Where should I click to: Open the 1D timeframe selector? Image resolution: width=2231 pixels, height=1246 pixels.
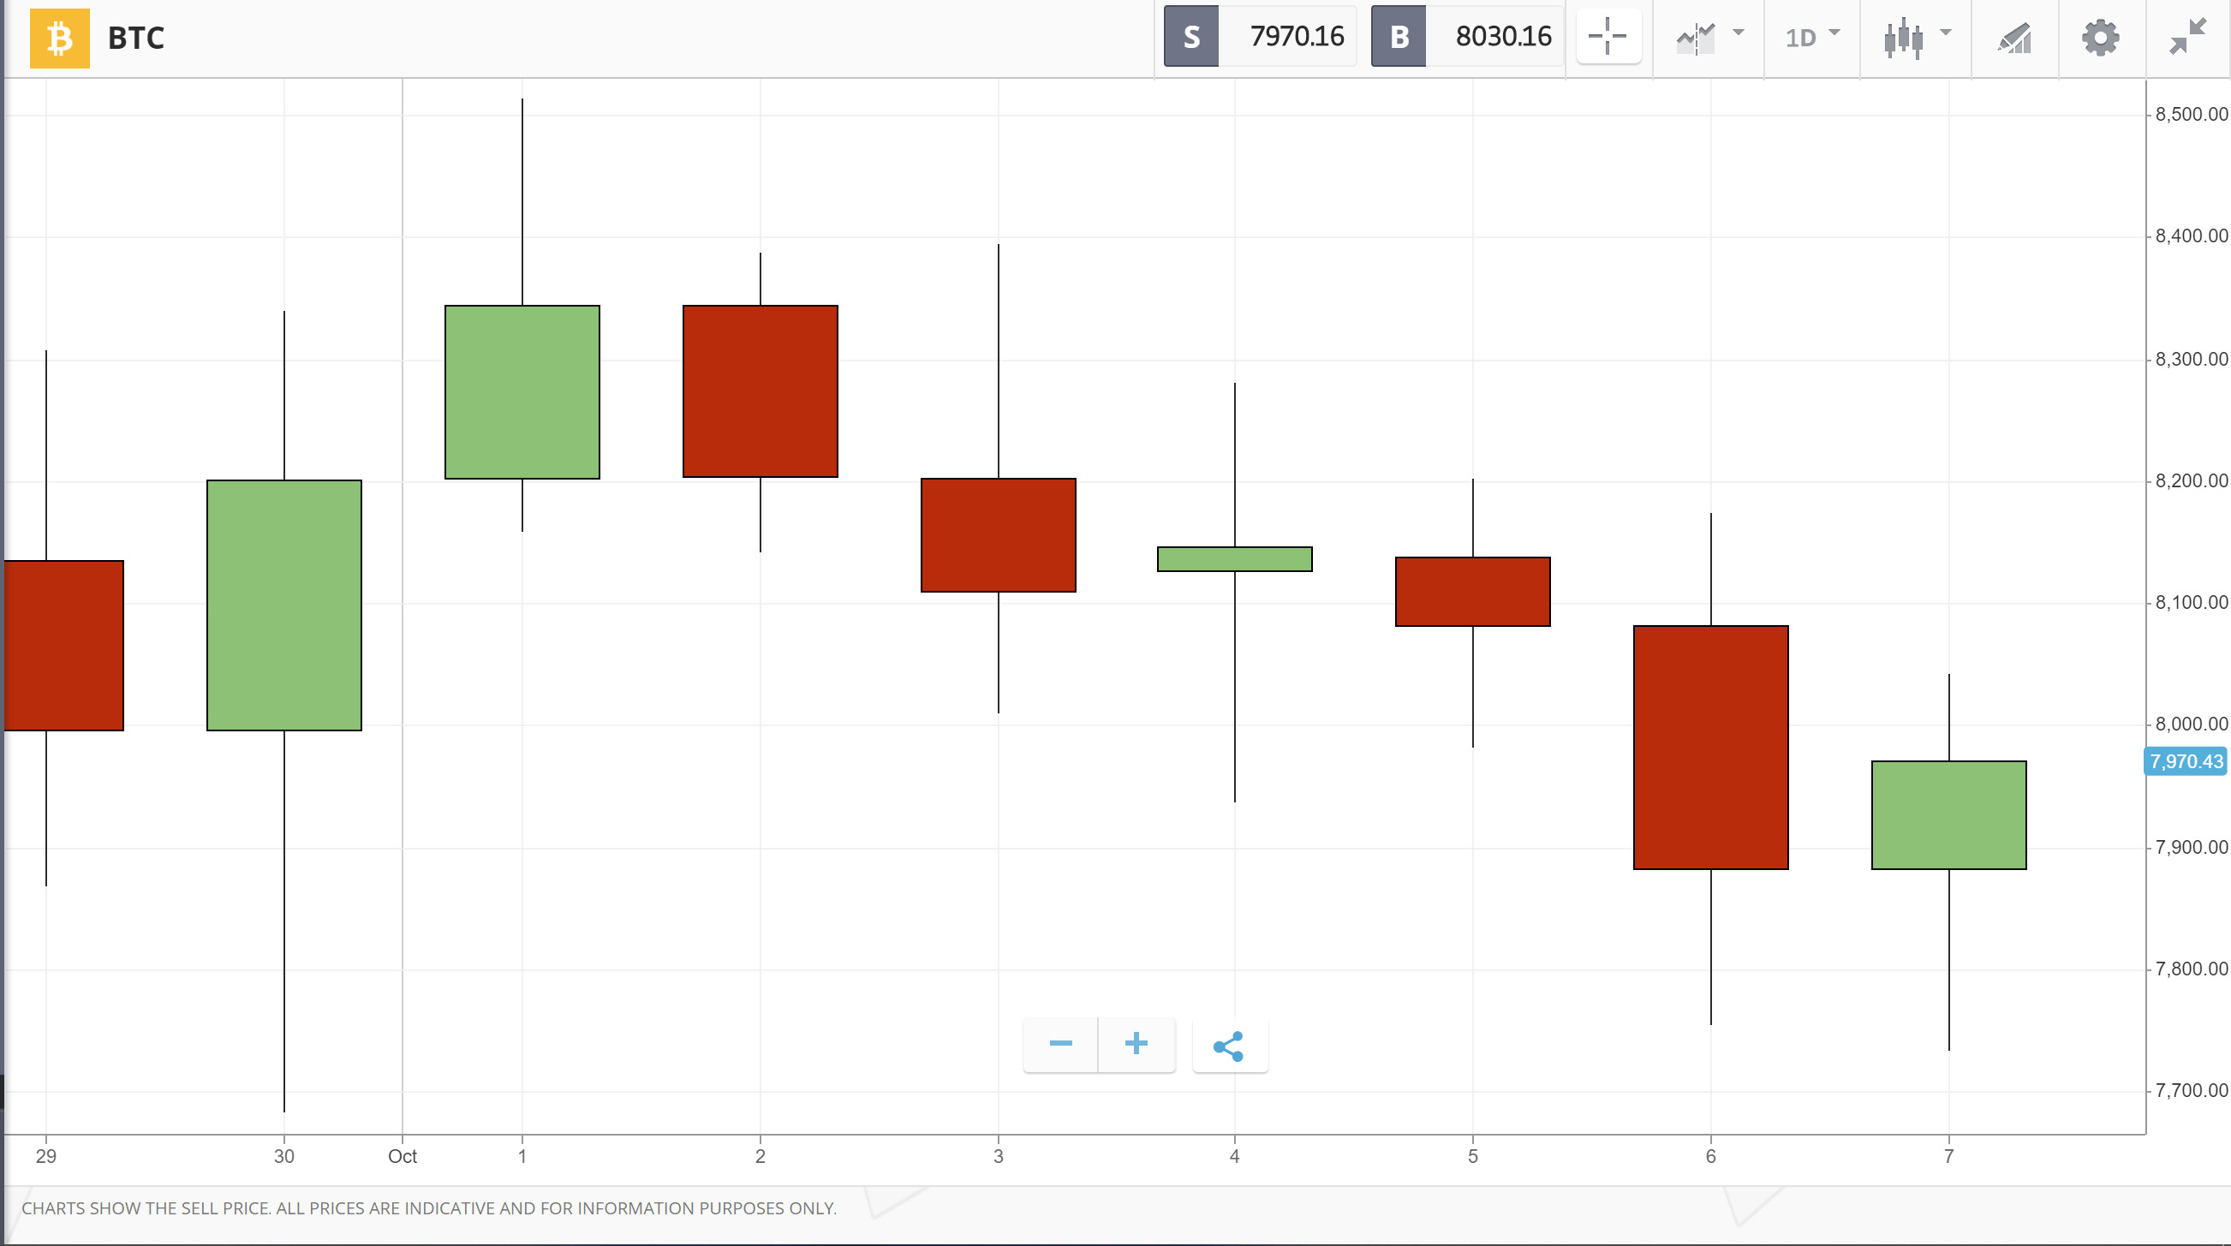pyautogui.click(x=1800, y=38)
